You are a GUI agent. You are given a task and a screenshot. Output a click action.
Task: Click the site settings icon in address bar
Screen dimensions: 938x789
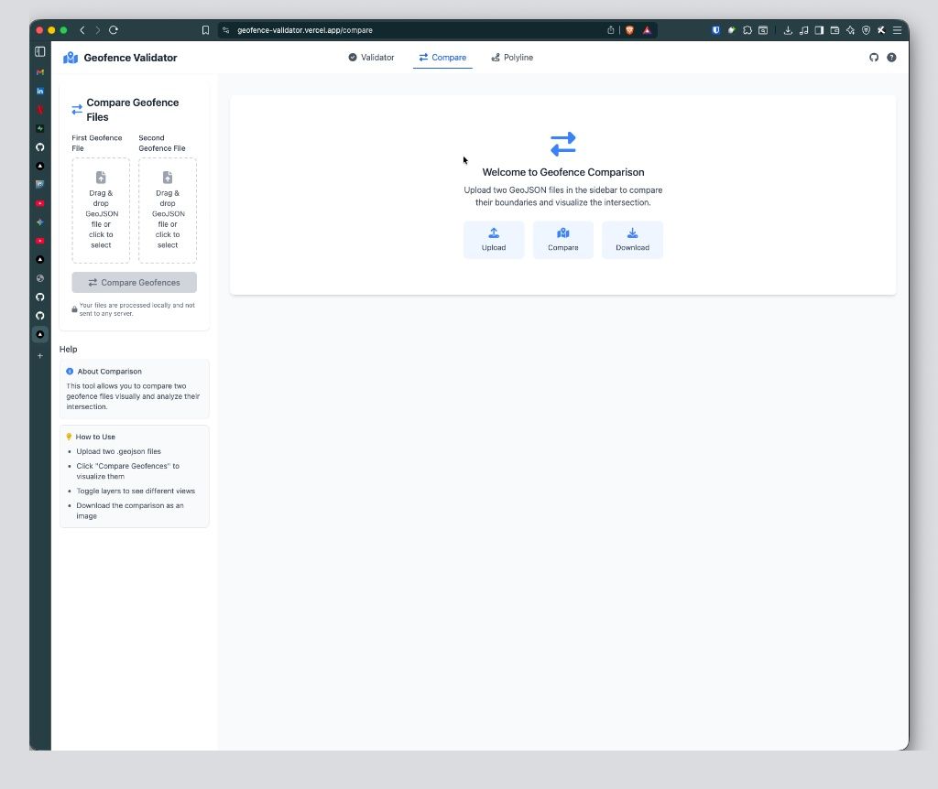(x=225, y=30)
